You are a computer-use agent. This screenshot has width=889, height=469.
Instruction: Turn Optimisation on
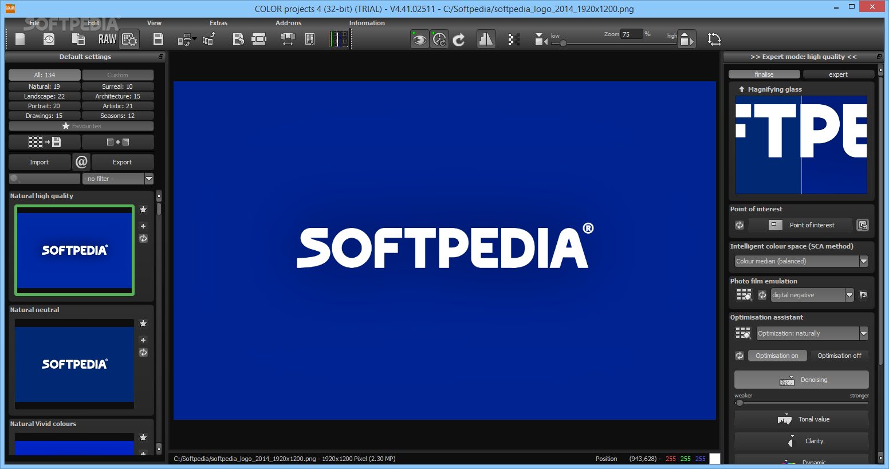point(777,356)
